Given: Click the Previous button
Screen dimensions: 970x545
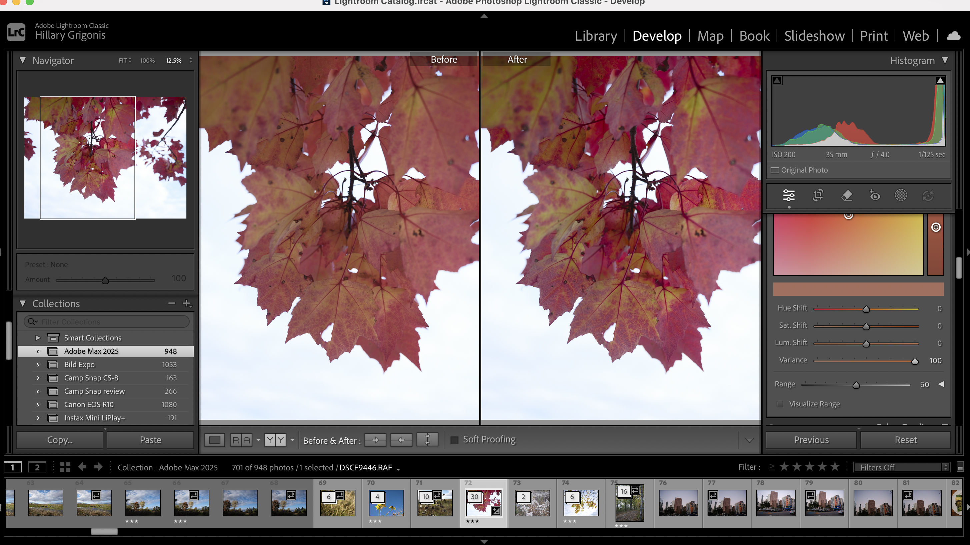Looking at the screenshot, I should [811, 440].
